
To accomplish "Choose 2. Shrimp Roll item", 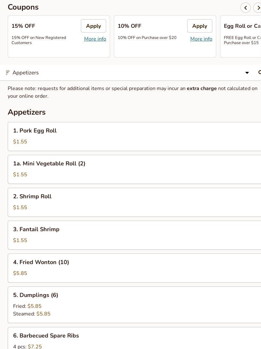I will click(134, 202).
